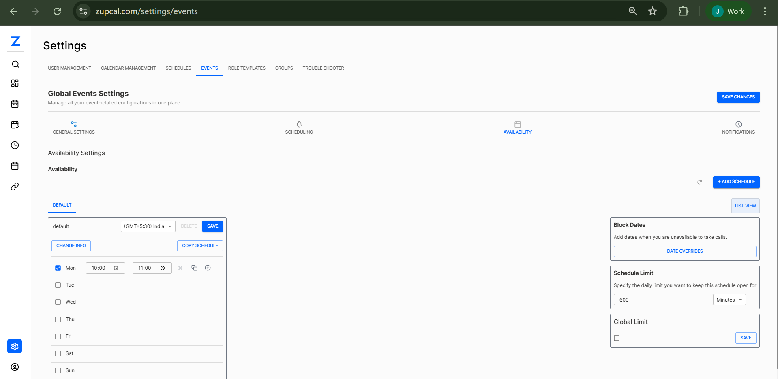The width and height of the screenshot is (778, 379).
Task: Check the Global Limit checkbox
Action: click(x=617, y=338)
